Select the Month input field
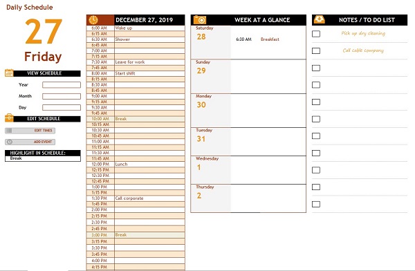415x271 pixels. (62, 96)
